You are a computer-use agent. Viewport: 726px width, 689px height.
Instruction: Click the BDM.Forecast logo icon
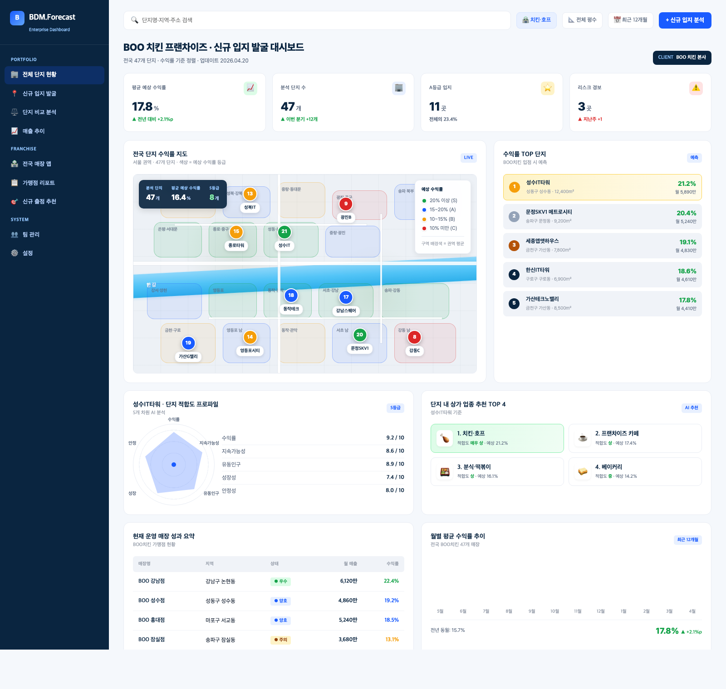(x=17, y=18)
